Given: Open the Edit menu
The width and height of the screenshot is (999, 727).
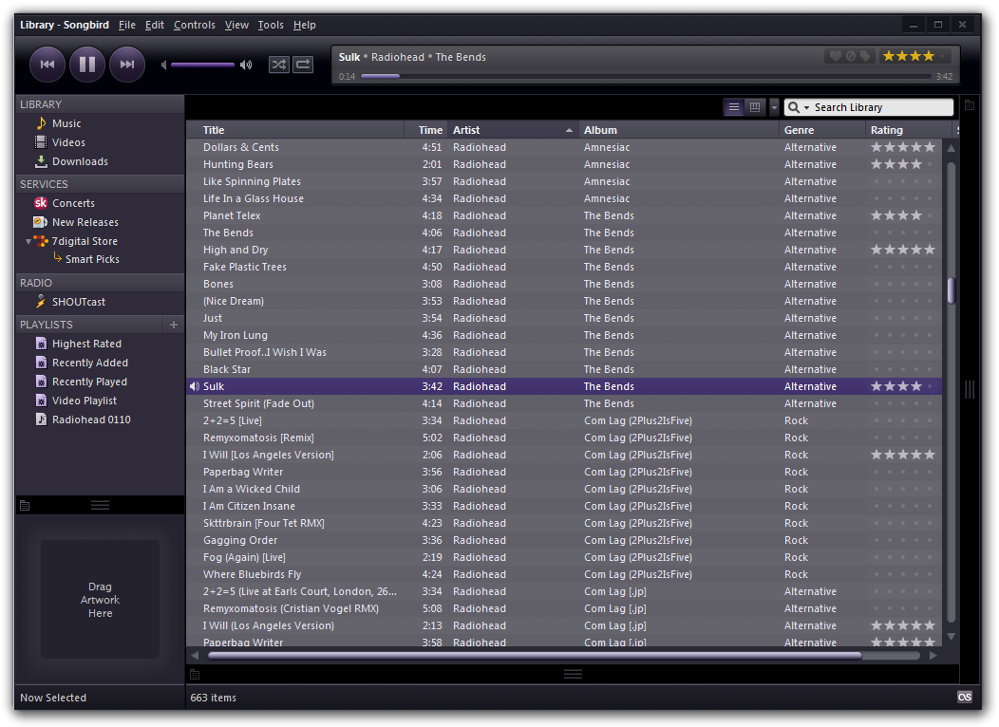Looking at the screenshot, I should [x=154, y=25].
